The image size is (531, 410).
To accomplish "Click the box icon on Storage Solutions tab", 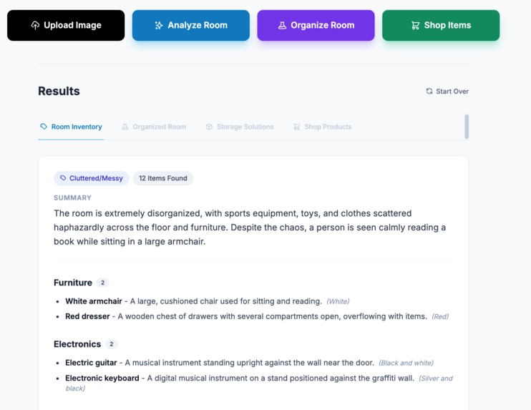I will 209,127.
